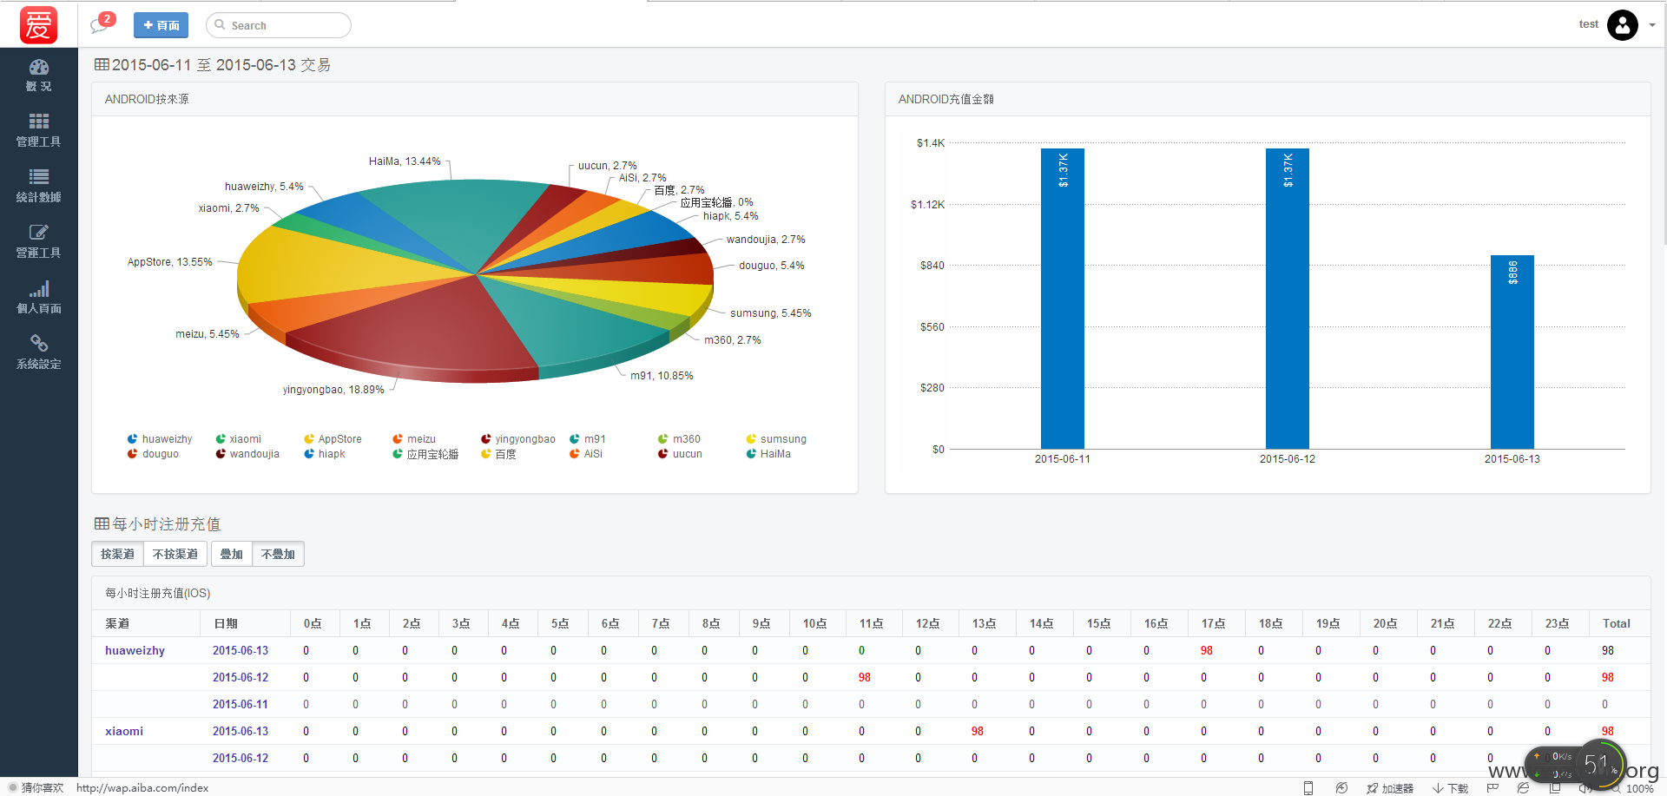Image resolution: width=1667 pixels, height=796 pixels.
Task: Open the 下載 downloads status bar item
Action: (x=1450, y=788)
